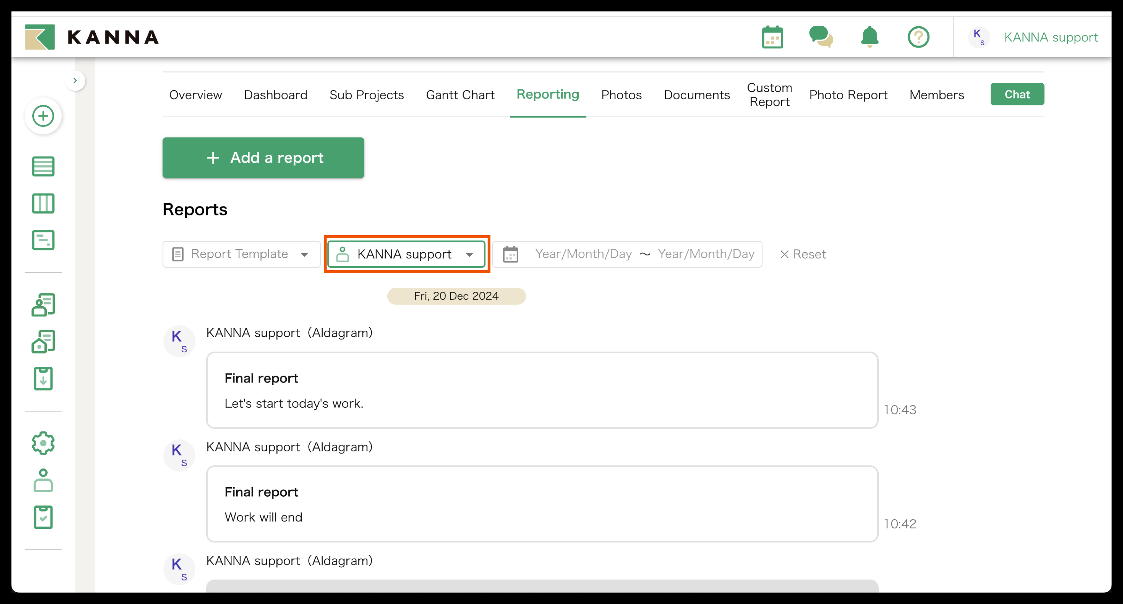Click the clipboard download sidebar icon
This screenshot has height=604, width=1123.
click(43, 379)
